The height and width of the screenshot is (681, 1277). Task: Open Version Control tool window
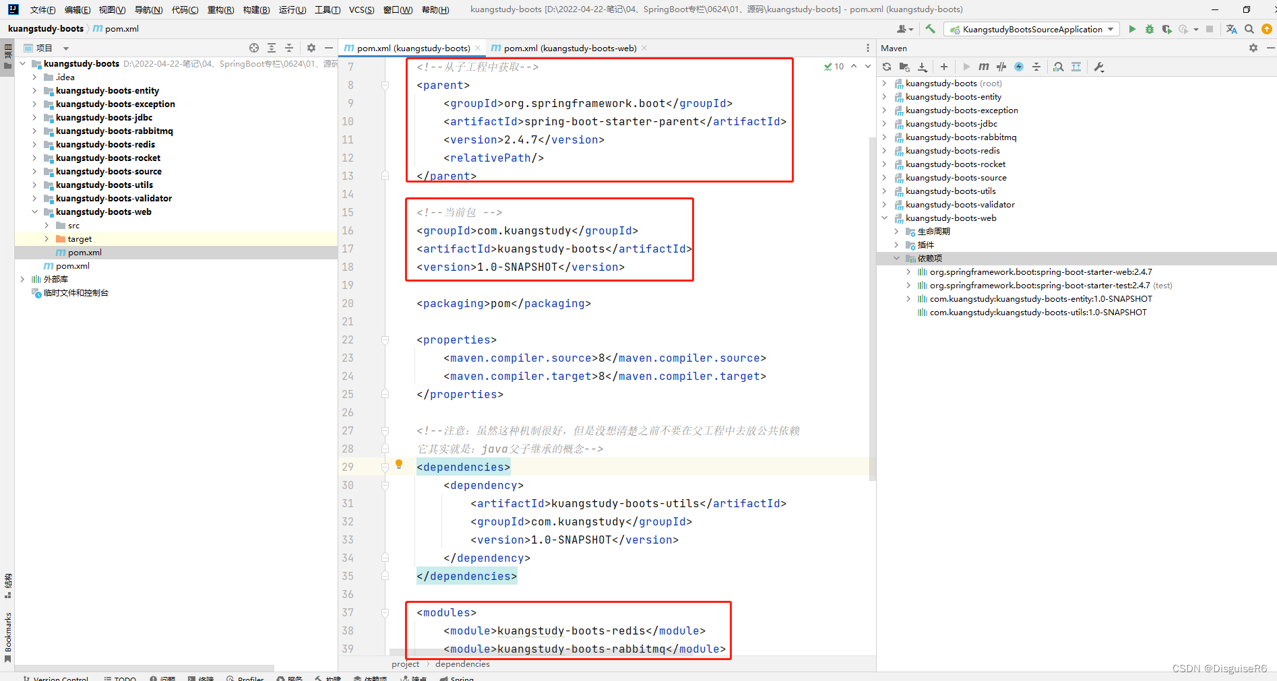pos(55,678)
